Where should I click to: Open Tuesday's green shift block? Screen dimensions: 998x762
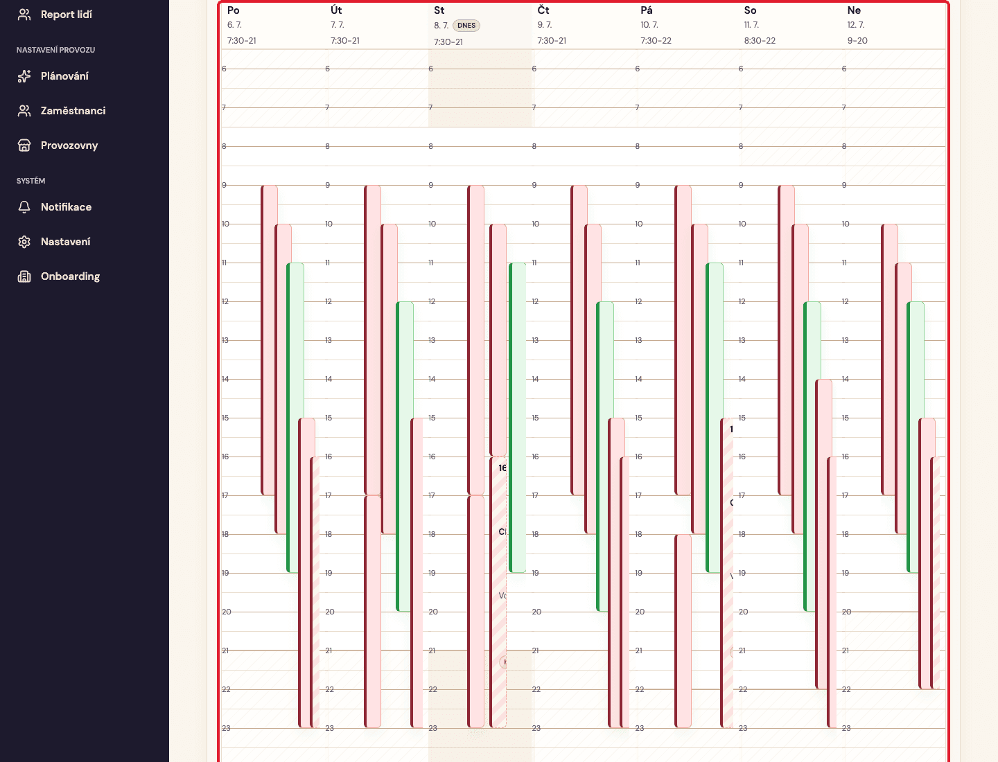(405, 457)
